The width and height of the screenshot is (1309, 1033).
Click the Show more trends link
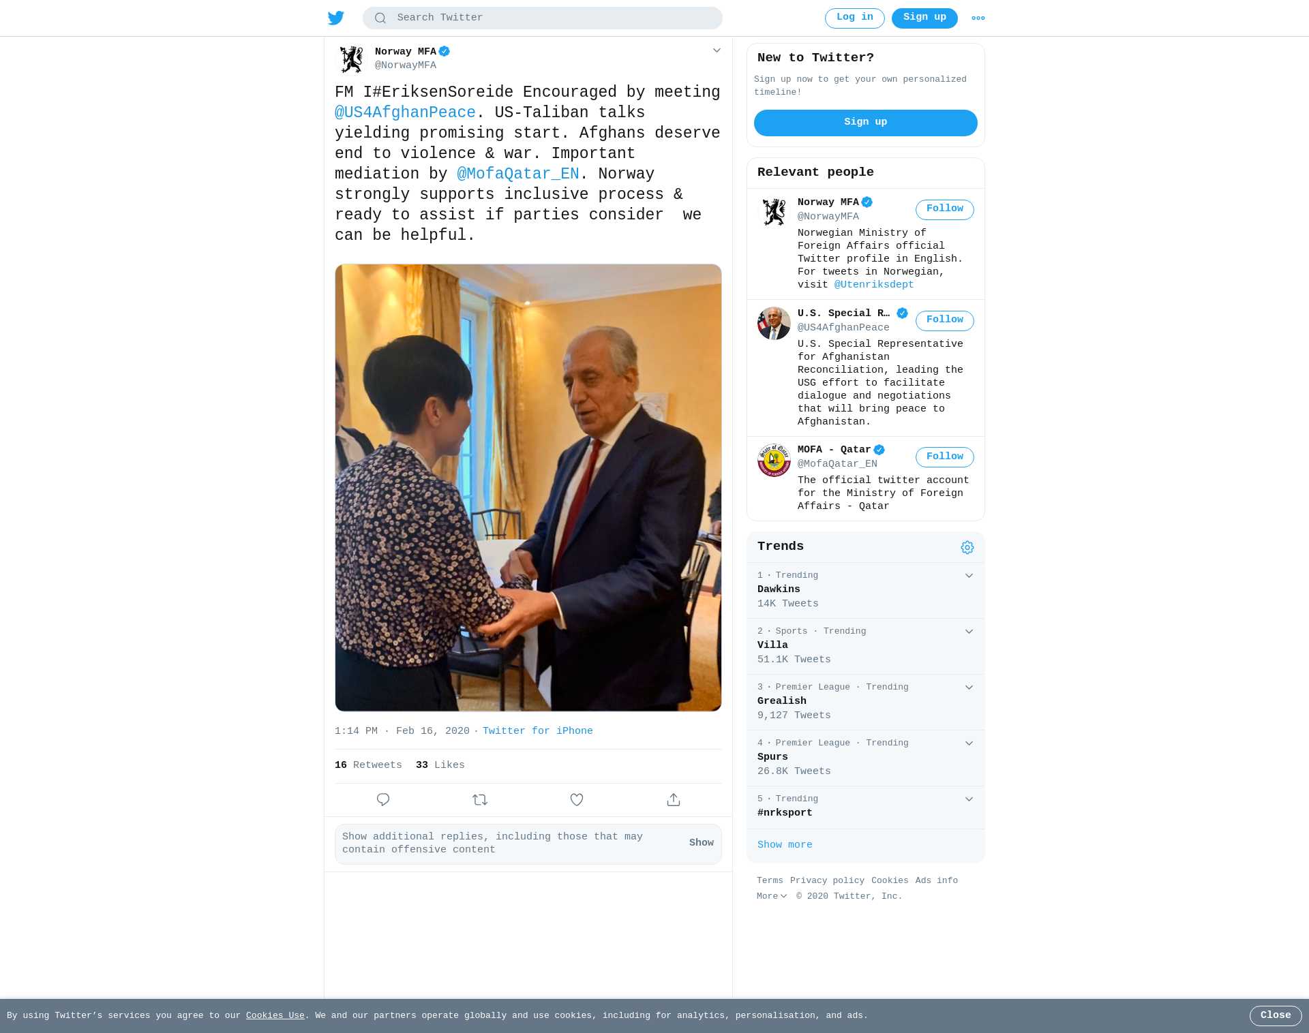click(785, 845)
